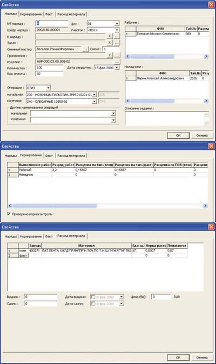Image resolution: width=216 pixels, height=364 pixels.
Task: Enable the 'Дата сдачи' date checkbox
Action: tap(93, 303)
